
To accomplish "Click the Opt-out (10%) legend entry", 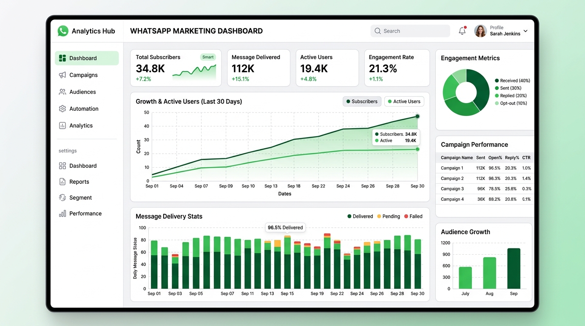I will (511, 104).
